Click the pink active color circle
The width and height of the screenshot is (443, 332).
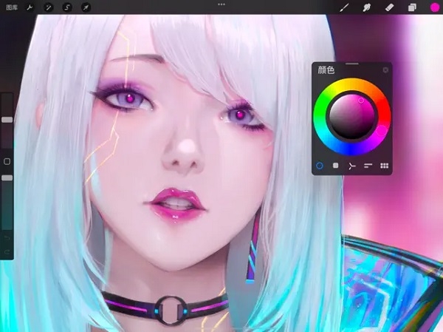tap(433, 7)
